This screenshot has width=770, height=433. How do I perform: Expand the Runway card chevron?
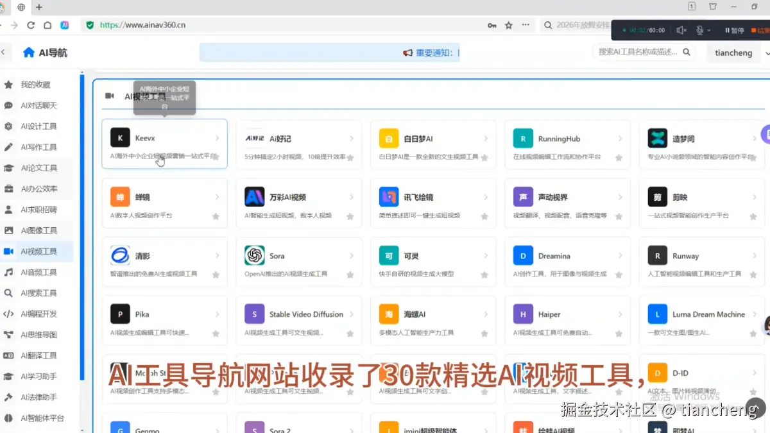[755, 255]
